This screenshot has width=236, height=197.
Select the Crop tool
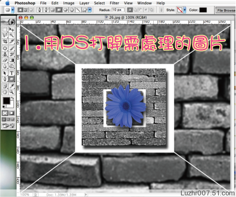pyautogui.click(x=5, y=41)
